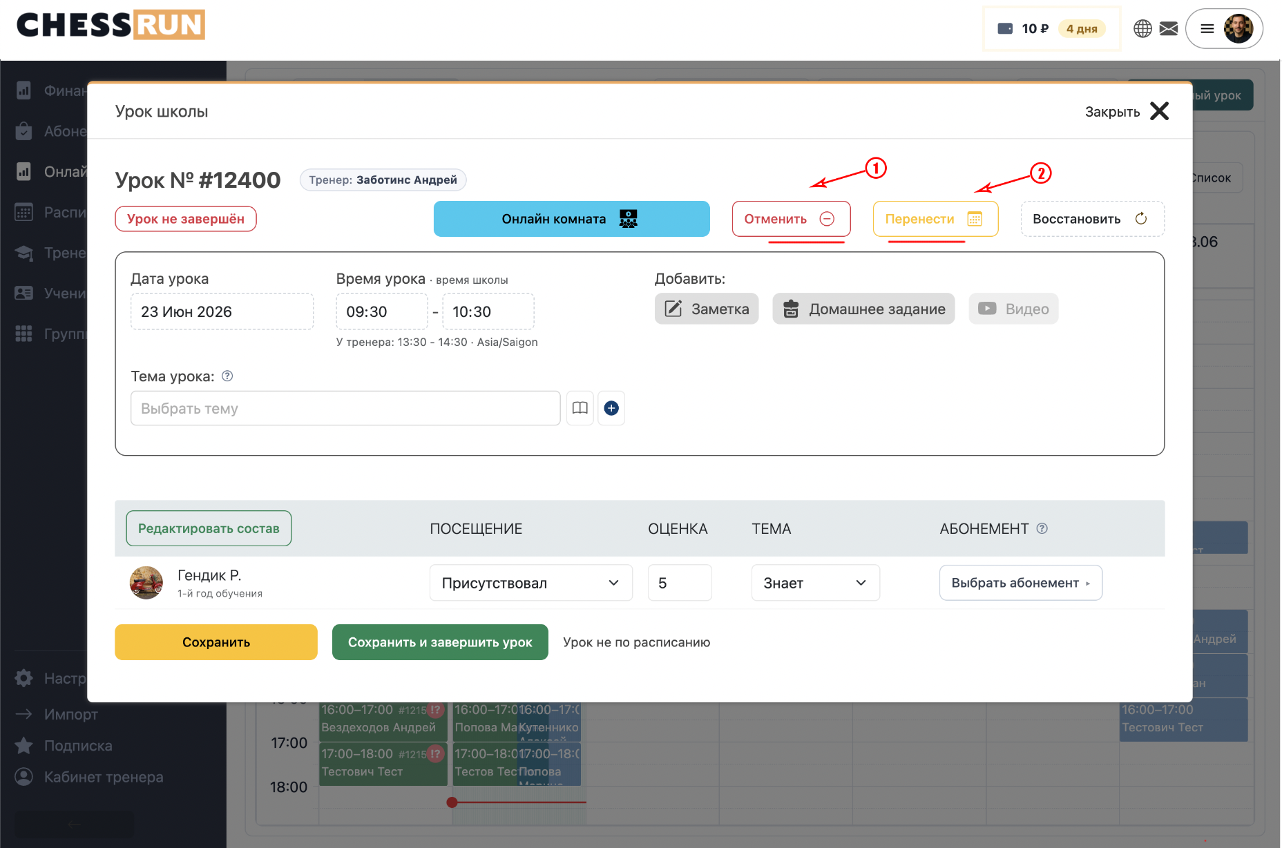Click the Отменить lesson button

(x=791, y=219)
